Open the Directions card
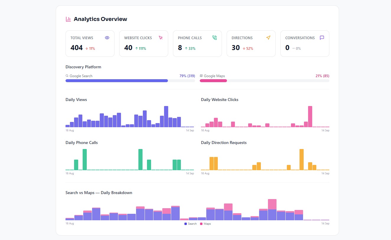The image size is (391, 240). coord(251,44)
